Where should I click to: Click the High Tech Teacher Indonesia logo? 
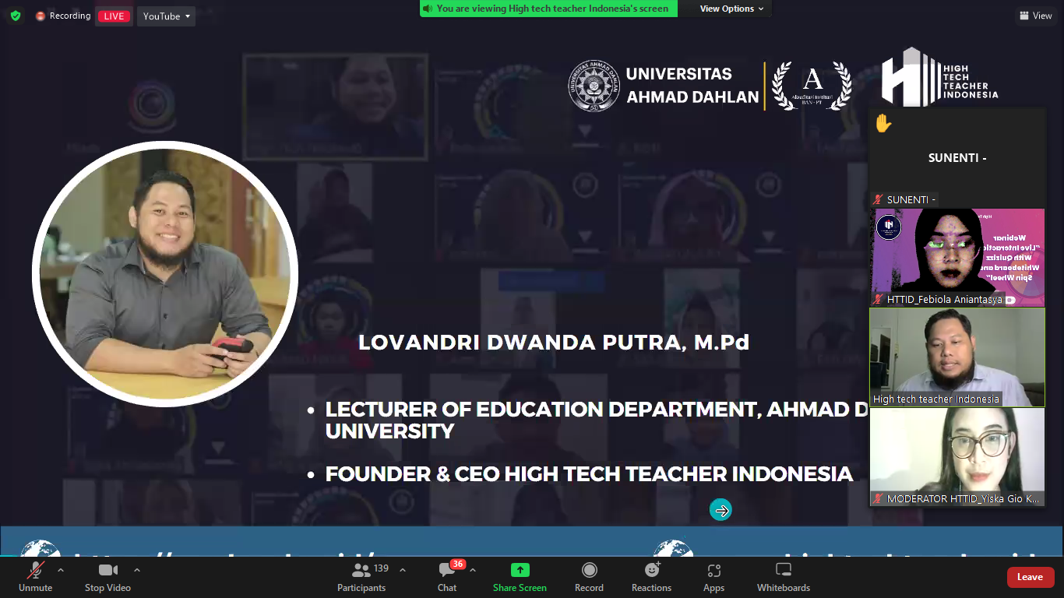[x=939, y=78]
